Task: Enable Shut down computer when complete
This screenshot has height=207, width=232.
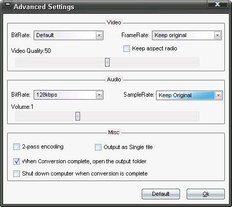Action: click(16, 173)
